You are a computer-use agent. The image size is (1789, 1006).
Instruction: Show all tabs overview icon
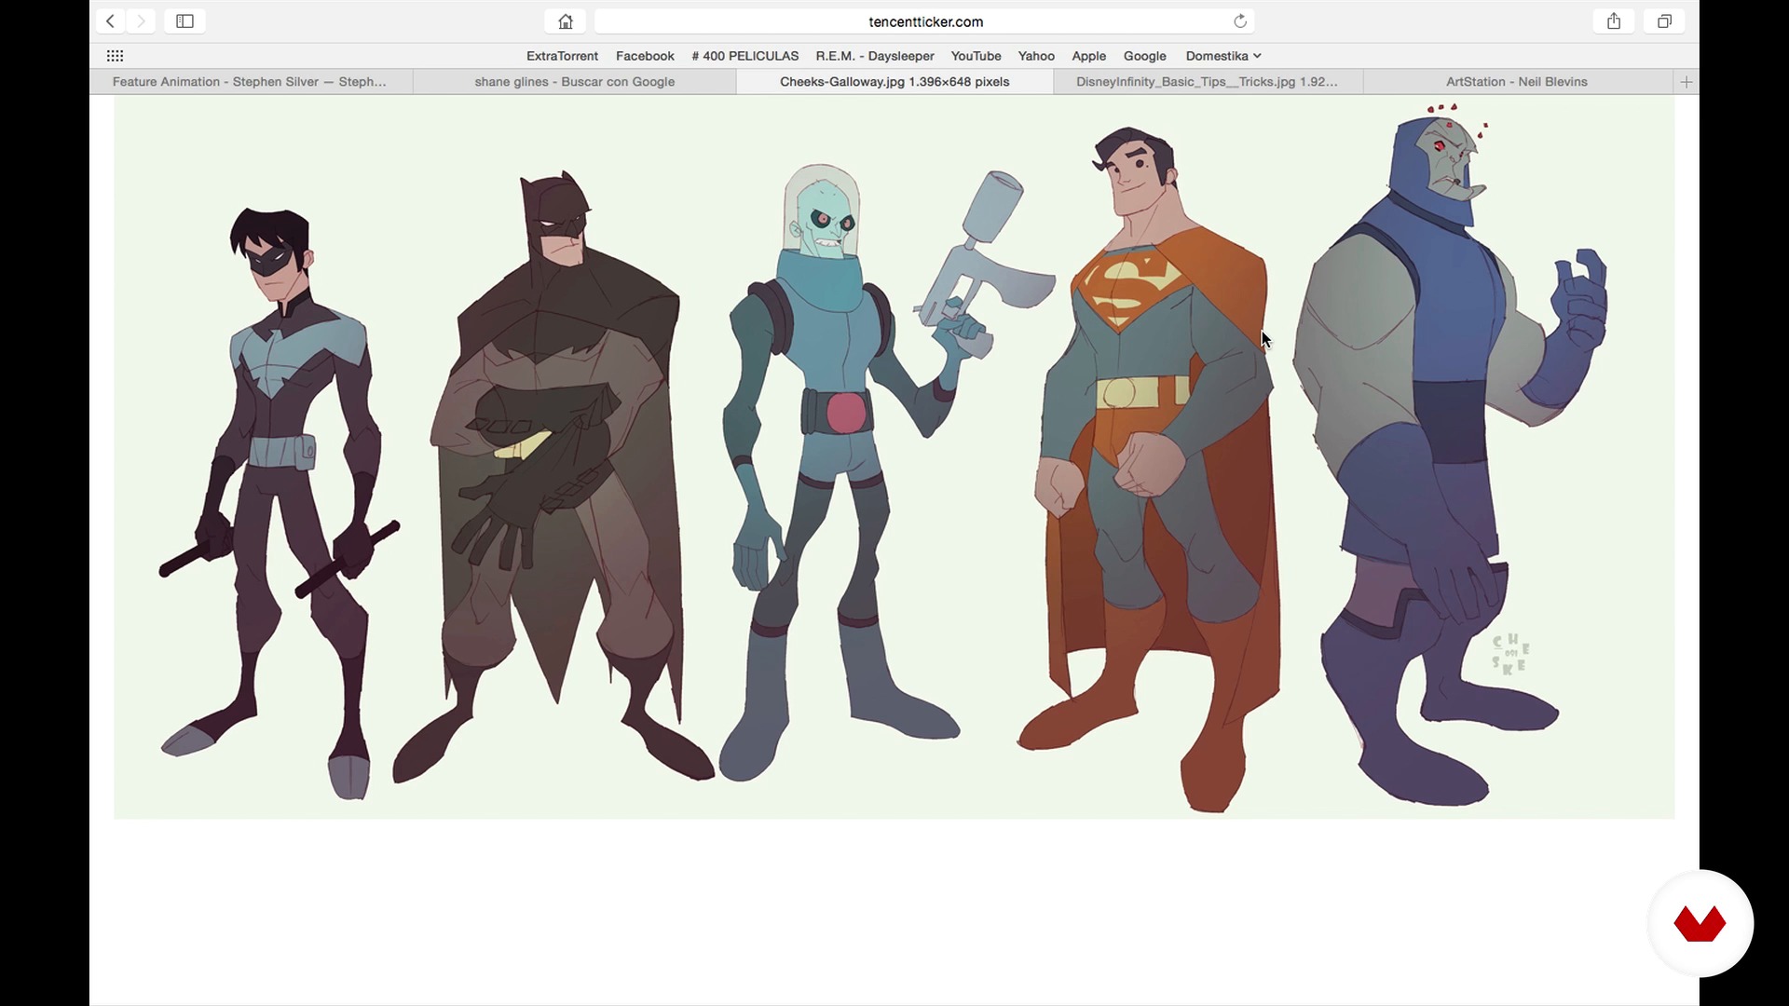point(1664,21)
